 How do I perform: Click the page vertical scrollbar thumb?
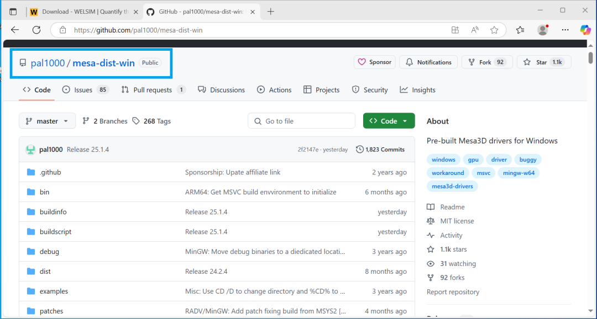click(x=590, y=58)
